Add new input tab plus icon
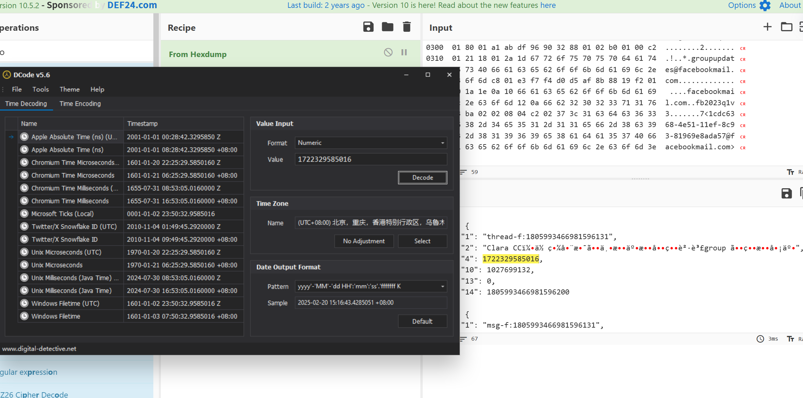 tap(767, 27)
